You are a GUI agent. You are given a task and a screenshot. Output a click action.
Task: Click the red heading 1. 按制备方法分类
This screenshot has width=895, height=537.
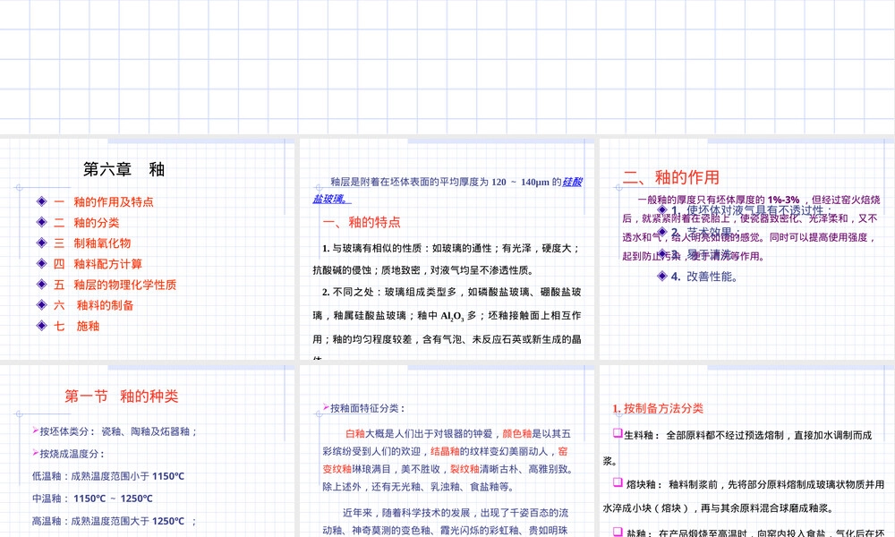[x=658, y=409]
